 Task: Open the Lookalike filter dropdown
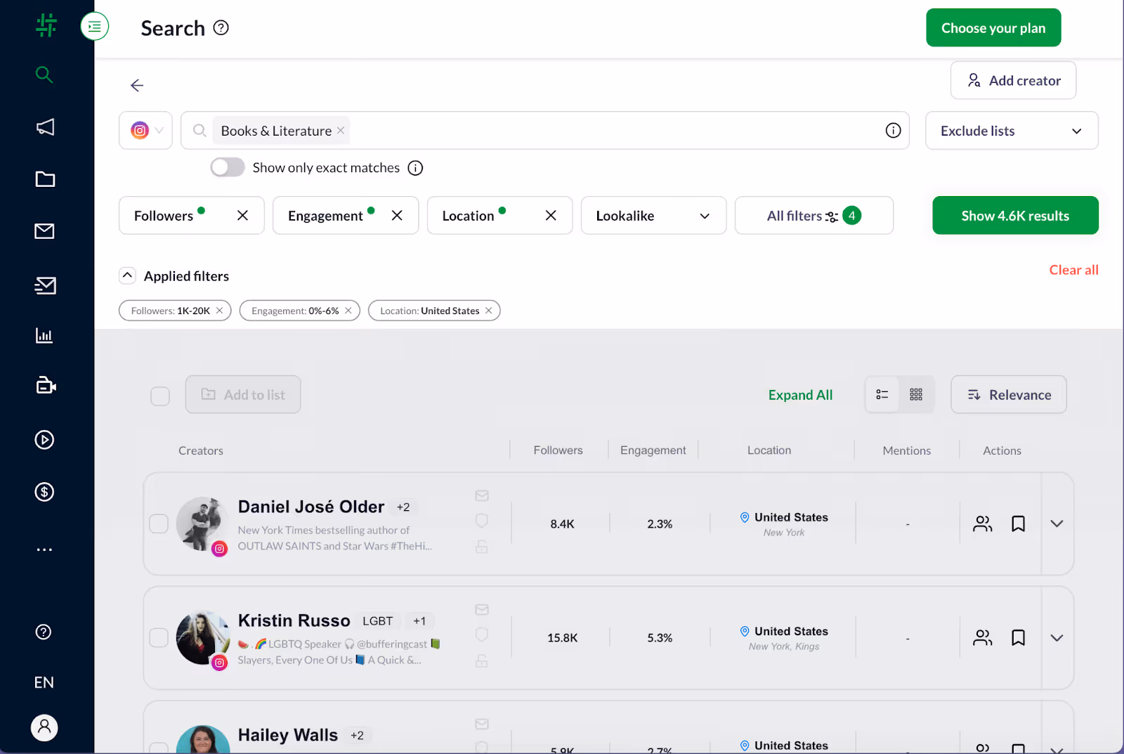click(x=653, y=216)
